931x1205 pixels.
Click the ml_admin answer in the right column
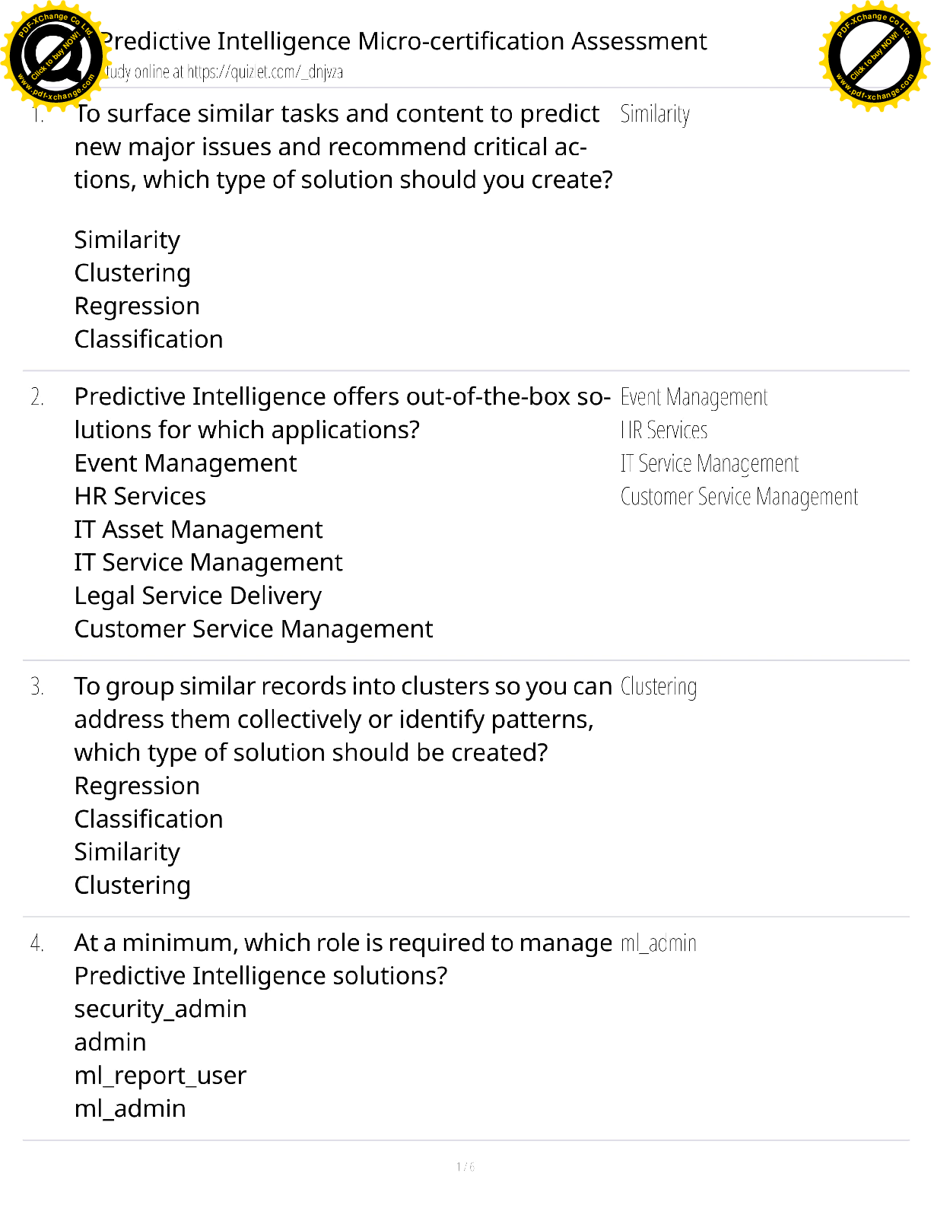click(x=659, y=943)
